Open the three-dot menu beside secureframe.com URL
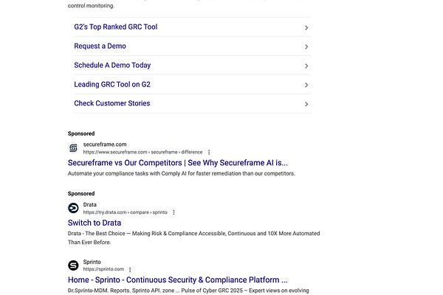This screenshot has height=295, width=443. point(209,152)
